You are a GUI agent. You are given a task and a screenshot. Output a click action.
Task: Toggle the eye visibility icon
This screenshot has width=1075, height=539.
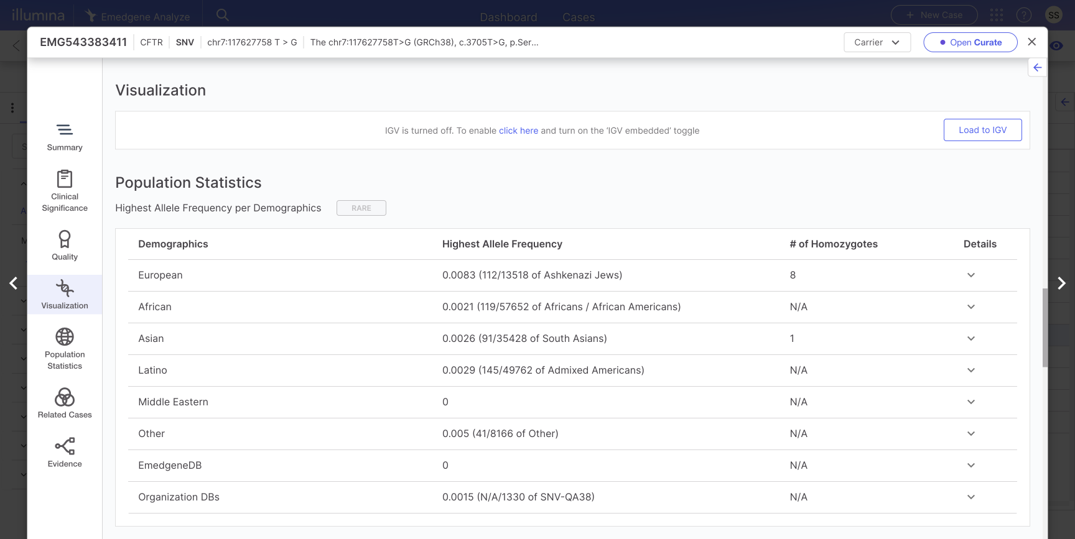point(1056,46)
